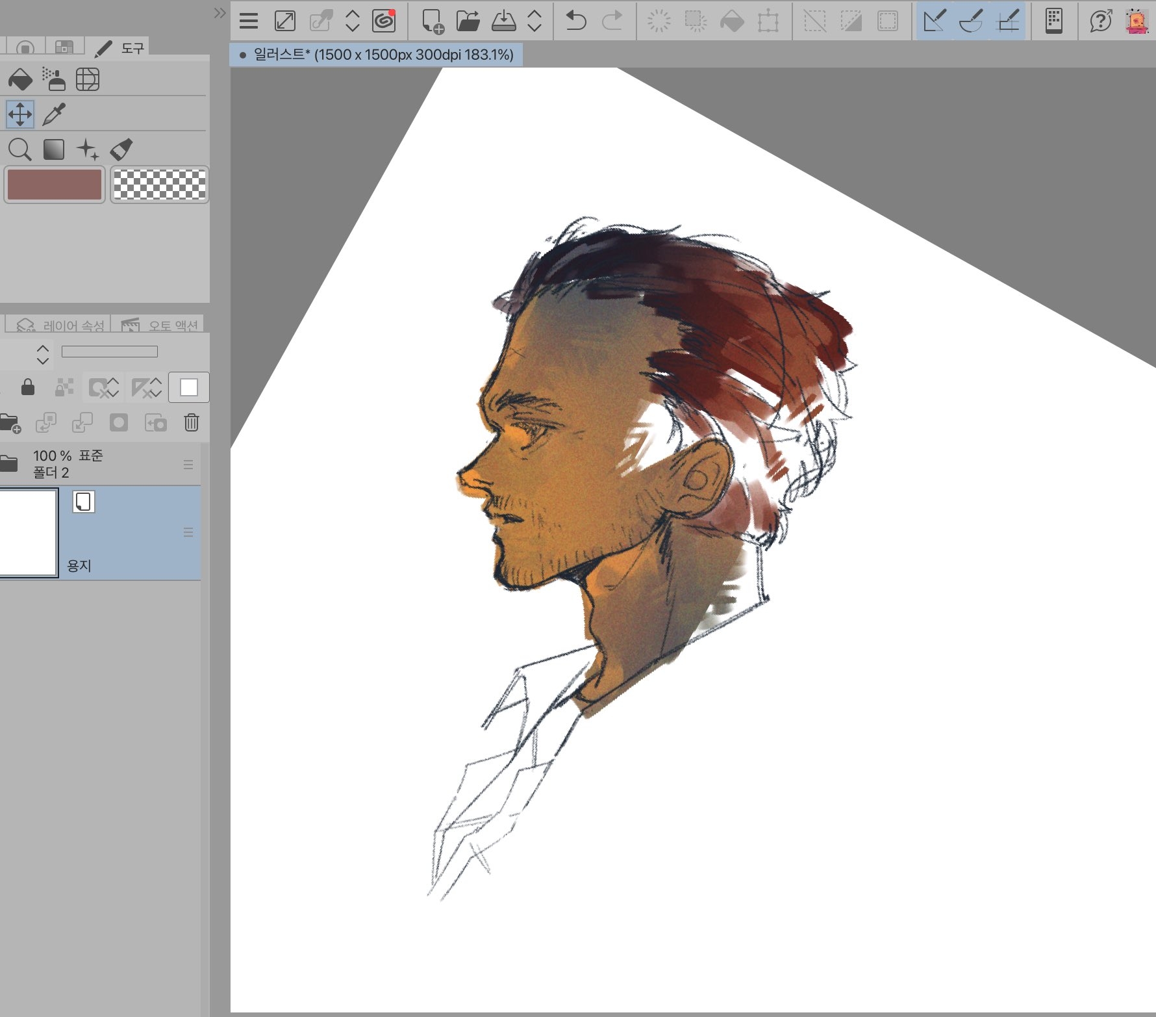Select the Airbrush spray tool
The height and width of the screenshot is (1017, 1156).
point(53,79)
